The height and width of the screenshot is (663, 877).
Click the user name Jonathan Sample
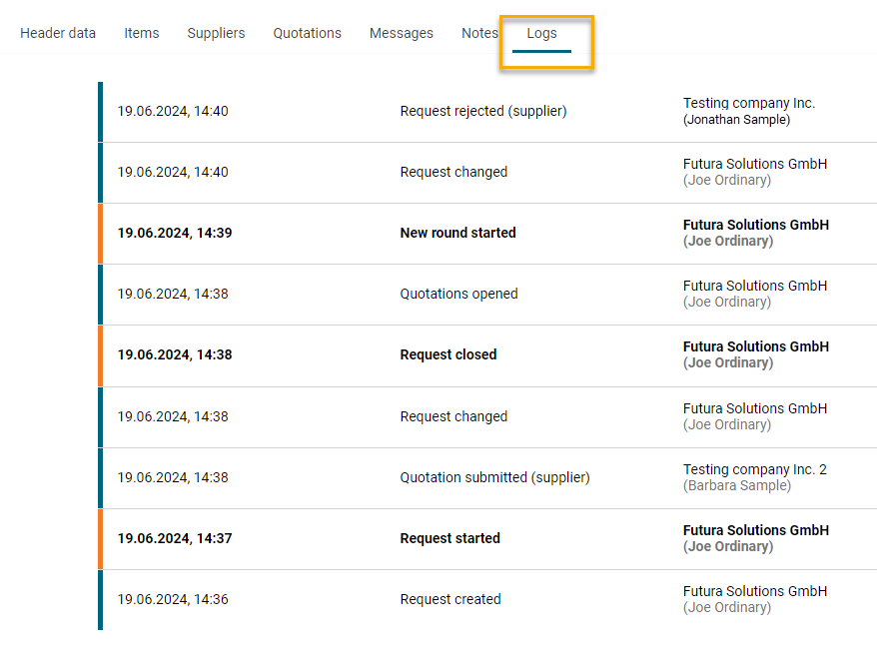[736, 120]
